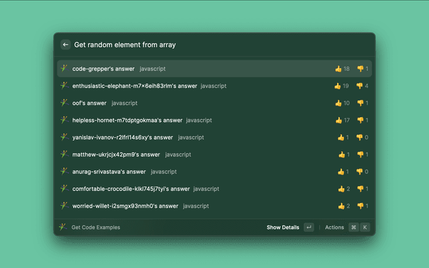Click thumbs-up icon on code-grepper's answer
Image resolution: width=429 pixels, height=268 pixels.
coord(339,69)
